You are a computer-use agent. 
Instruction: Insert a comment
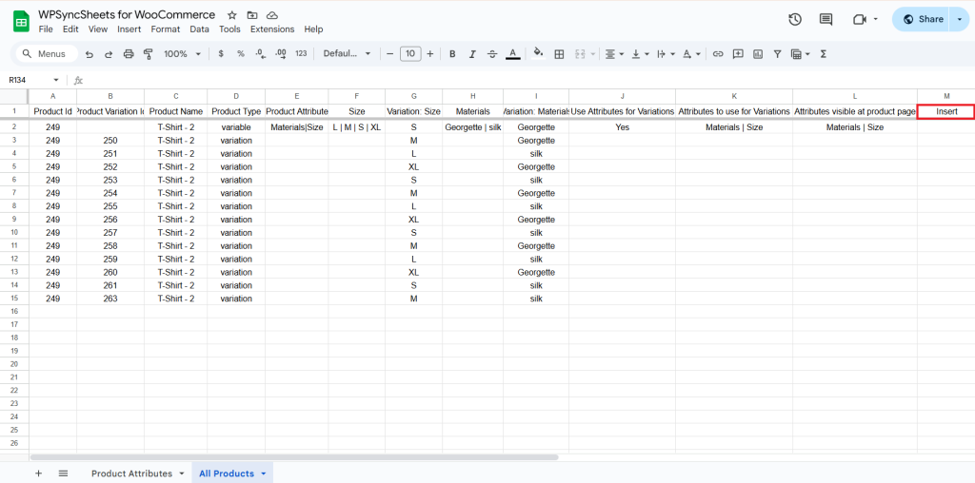(738, 54)
